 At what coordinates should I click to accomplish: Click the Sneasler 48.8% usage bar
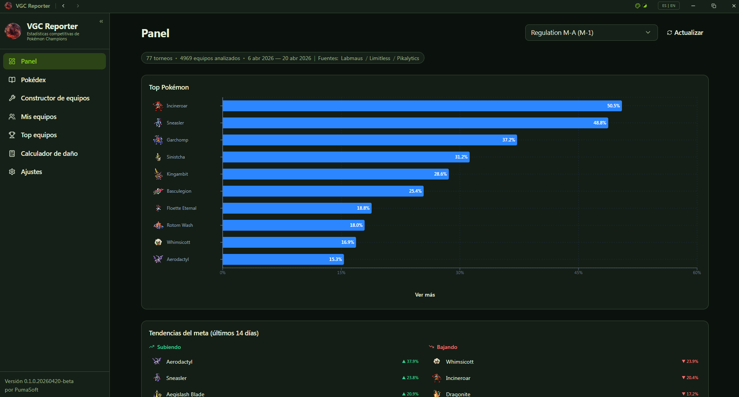click(x=415, y=123)
